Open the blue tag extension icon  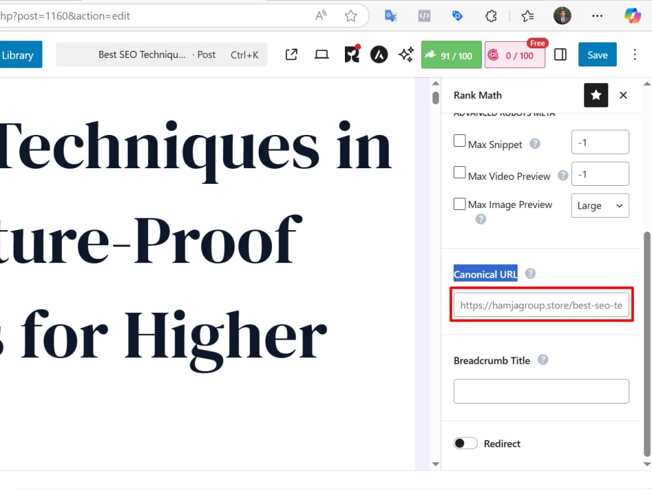[x=457, y=16]
